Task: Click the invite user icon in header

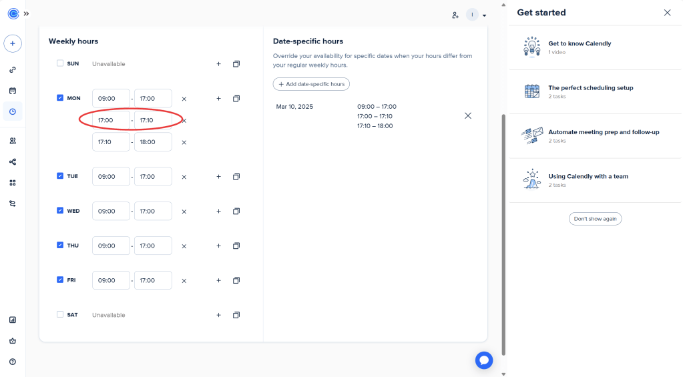Action: (x=455, y=15)
